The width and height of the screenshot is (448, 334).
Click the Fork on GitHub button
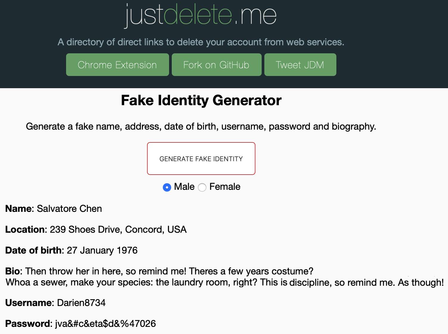216,65
